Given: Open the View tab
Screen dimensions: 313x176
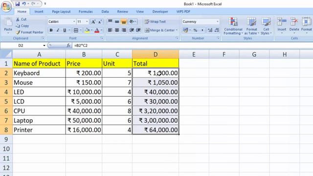Looking at the screenshot, I should click(x=140, y=12).
